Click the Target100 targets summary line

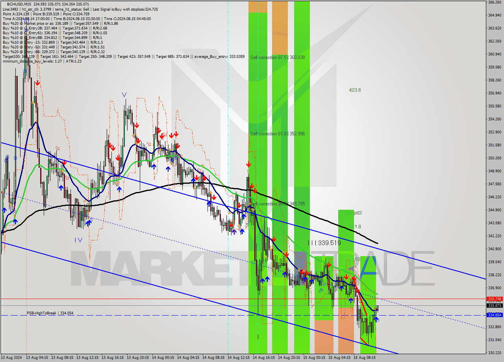124,56
